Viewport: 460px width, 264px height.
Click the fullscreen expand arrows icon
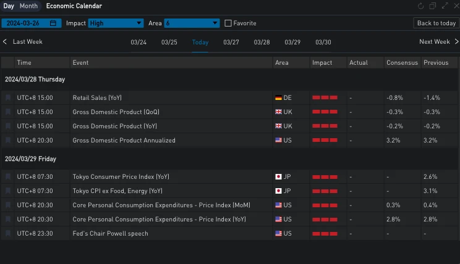coord(444,6)
